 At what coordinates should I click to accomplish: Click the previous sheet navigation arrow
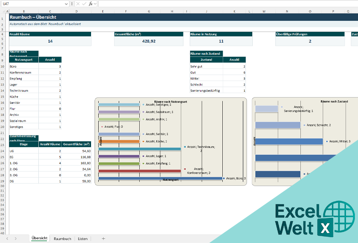7,239
